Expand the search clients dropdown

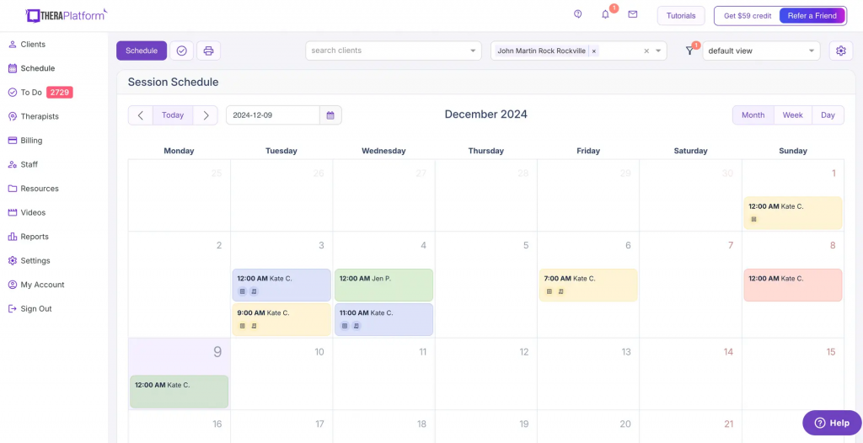(473, 51)
